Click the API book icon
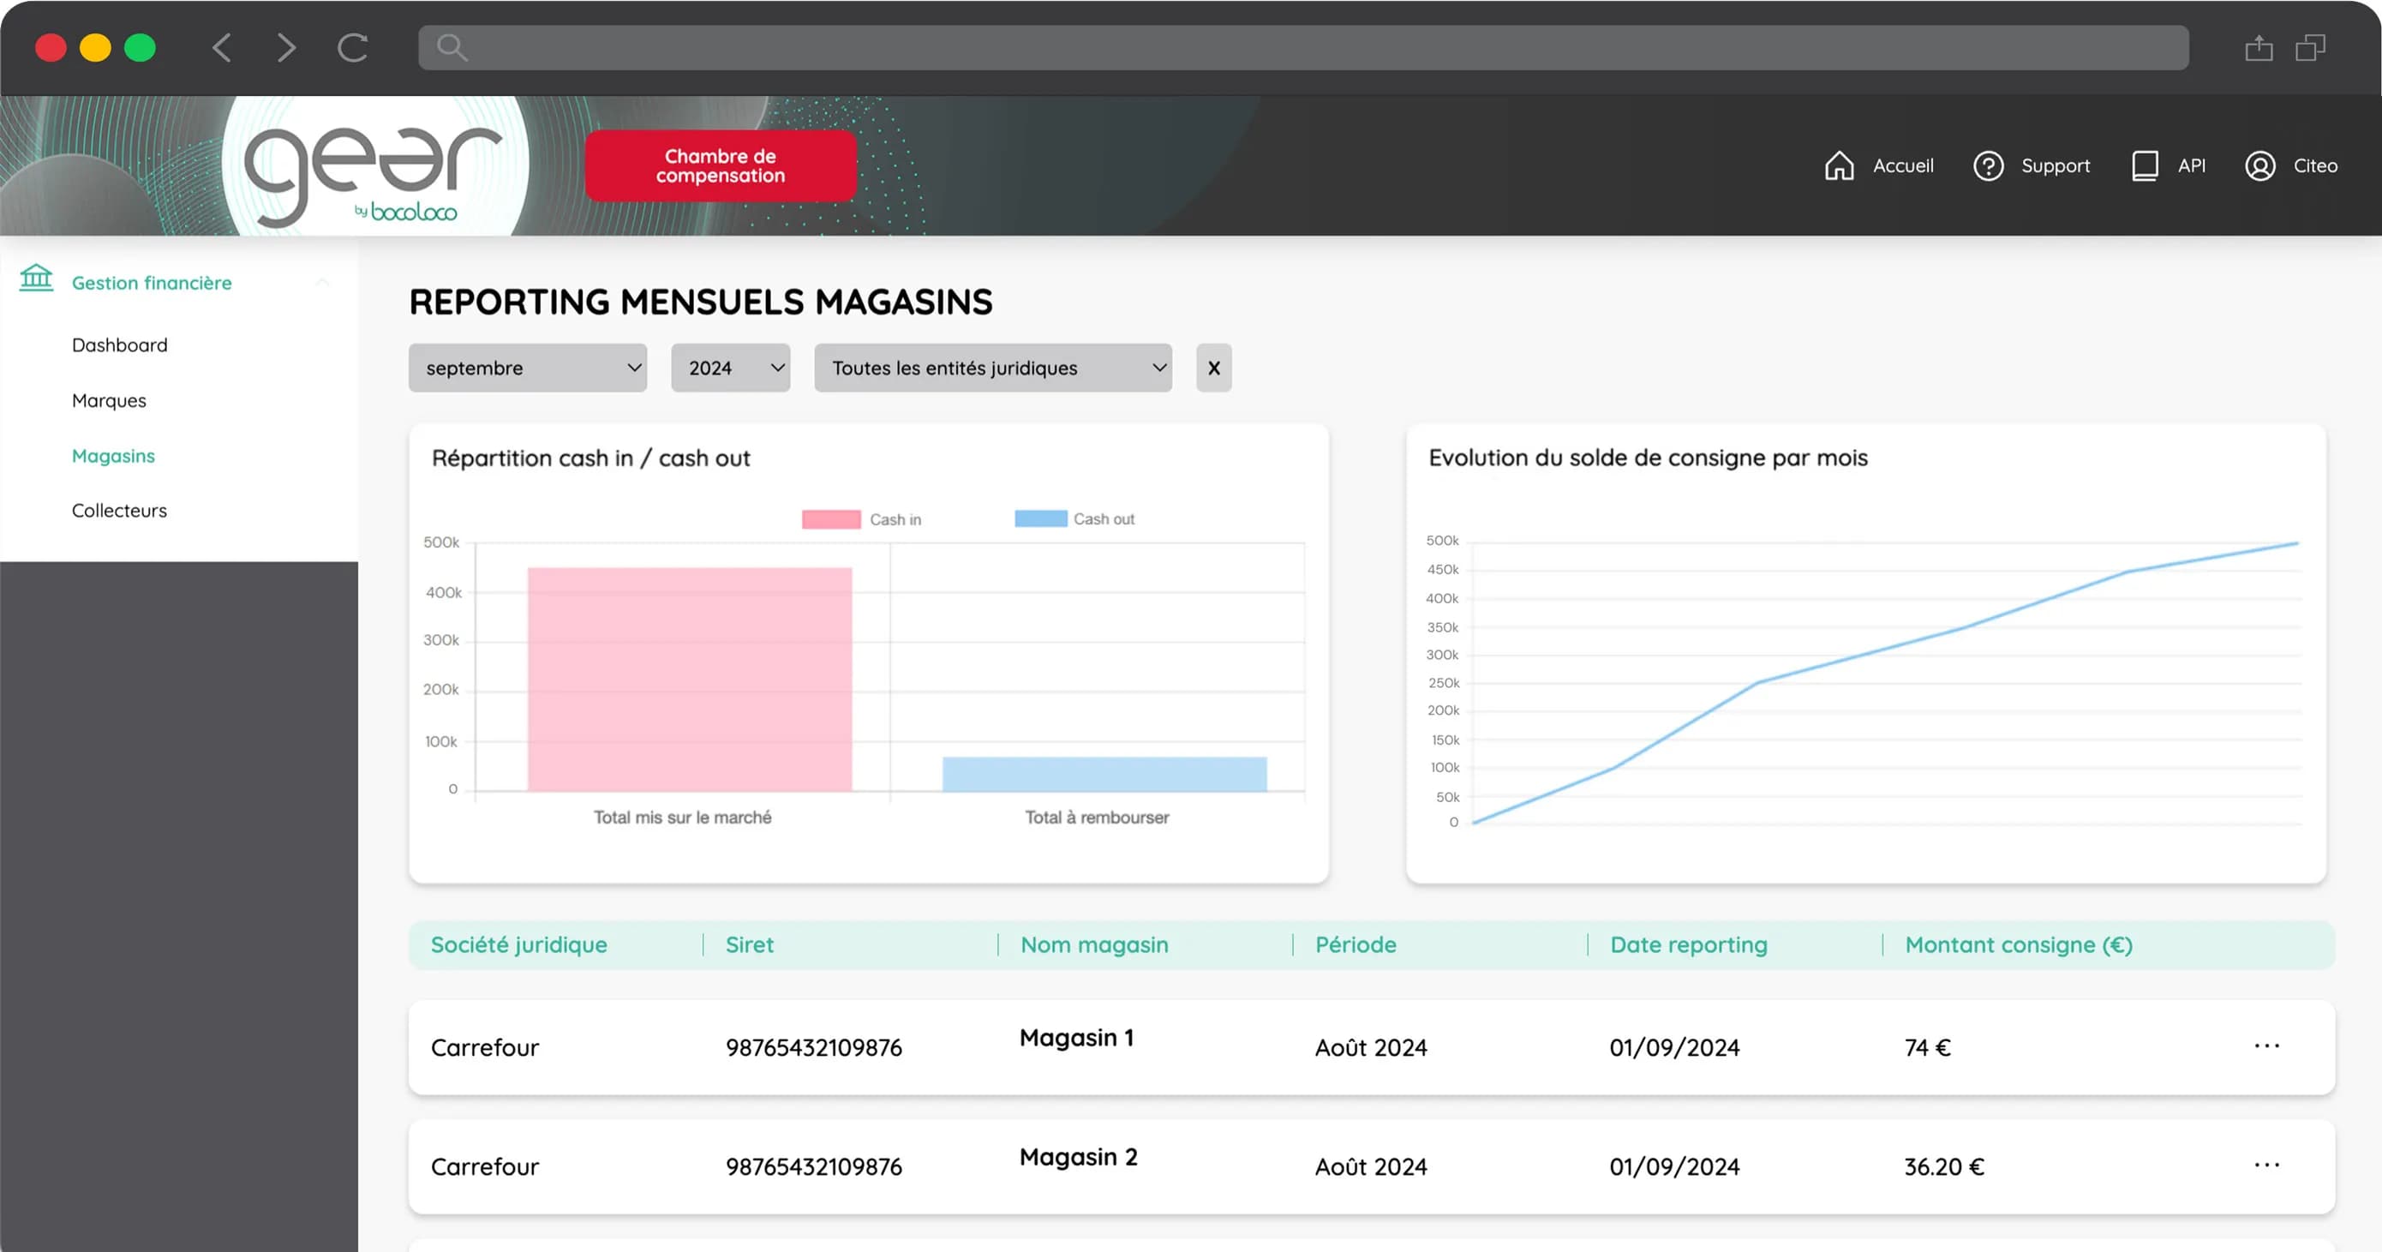Screen dimensions: 2382x1252 (2145, 165)
